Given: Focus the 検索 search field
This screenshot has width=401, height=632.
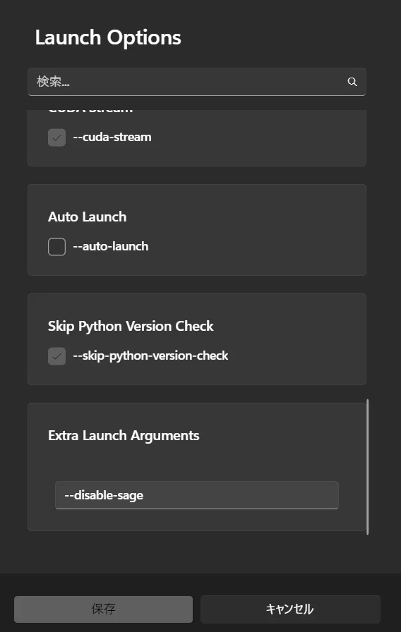Looking at the screenshot, I should coord(197,82).
